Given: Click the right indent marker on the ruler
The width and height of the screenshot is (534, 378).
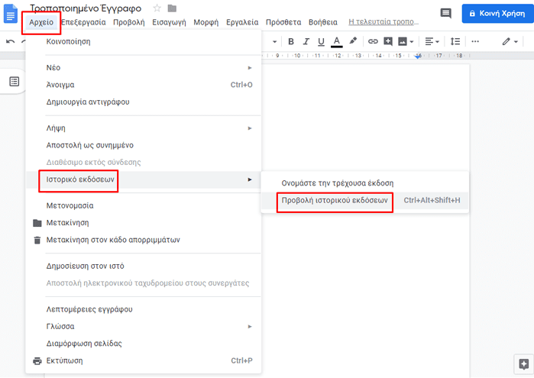Looking at the screenshot, I should [418, 57].
